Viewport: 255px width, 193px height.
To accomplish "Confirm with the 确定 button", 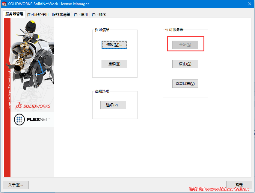I will click(239, 185).
